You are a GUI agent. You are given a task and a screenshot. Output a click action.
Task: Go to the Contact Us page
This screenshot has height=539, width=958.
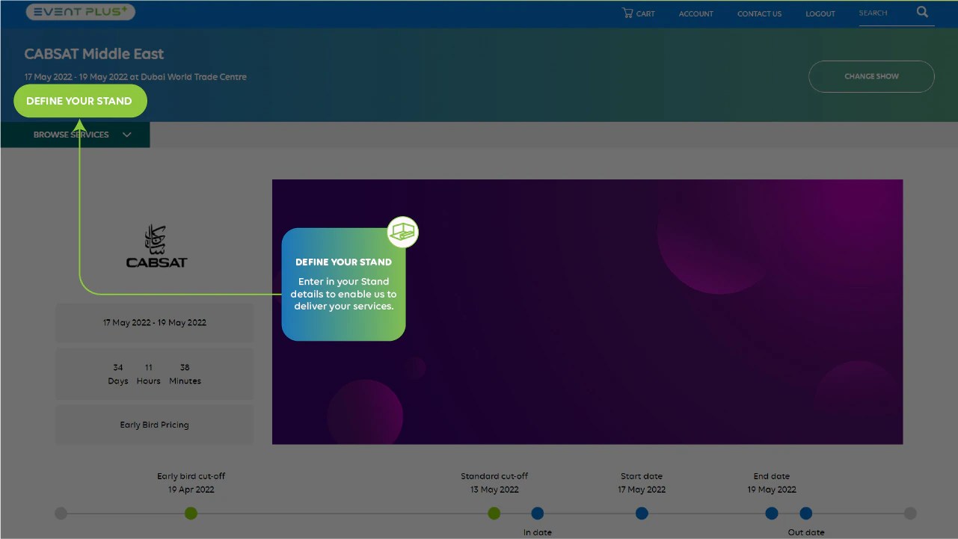[759, 13]
